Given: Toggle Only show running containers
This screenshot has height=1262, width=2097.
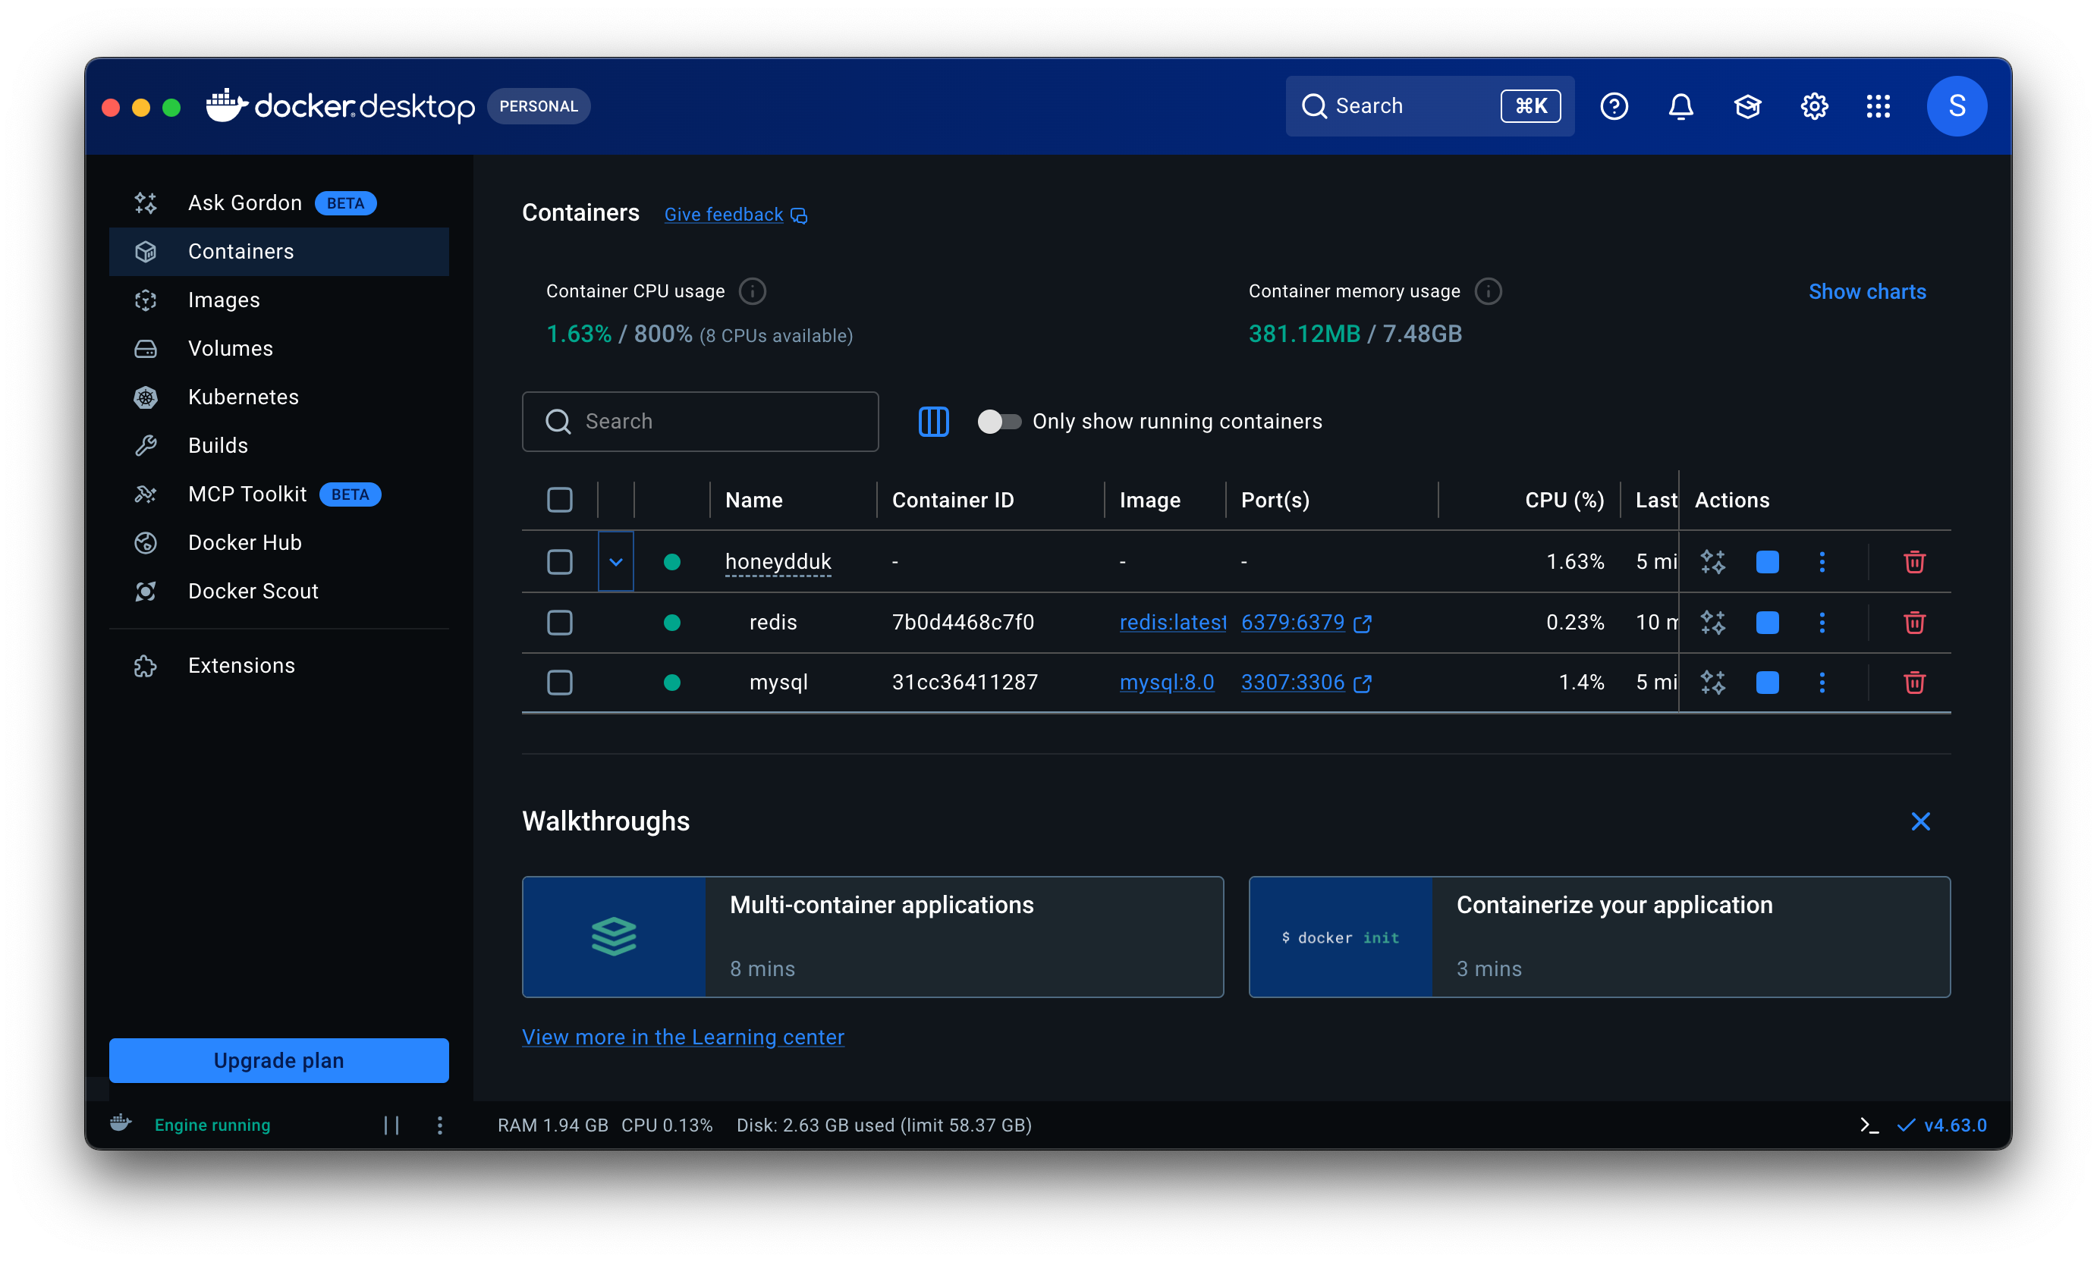Looking at the screenshot, I should tap(998, 422).
